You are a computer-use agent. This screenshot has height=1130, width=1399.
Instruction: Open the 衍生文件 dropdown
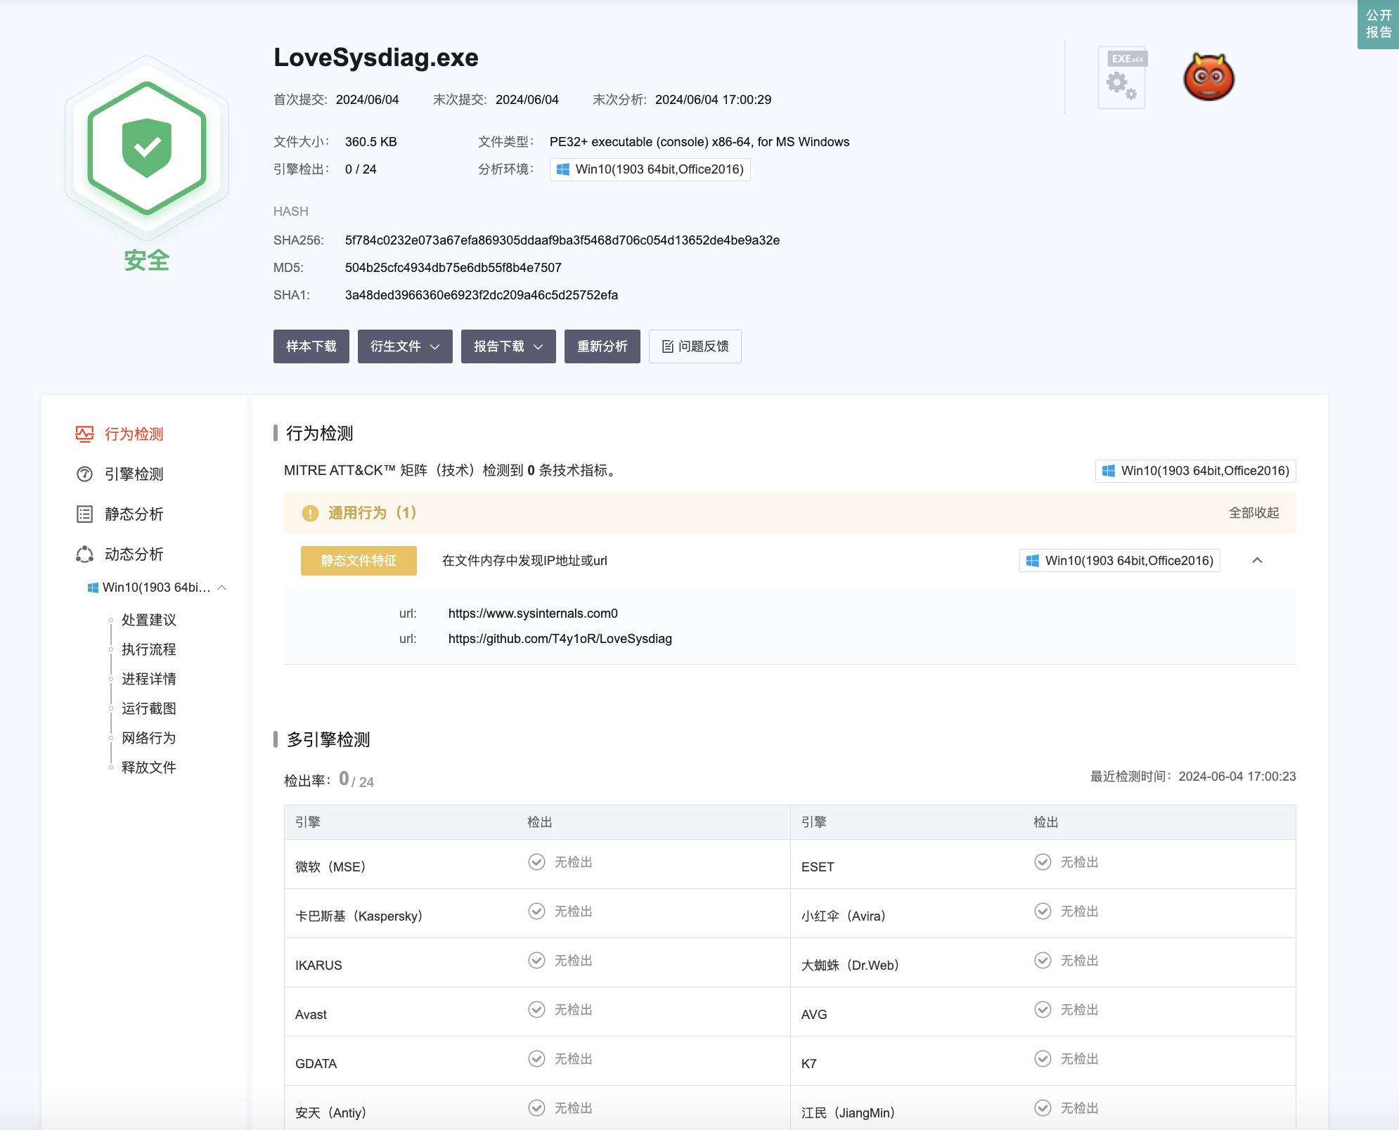(x=405, y=346)
